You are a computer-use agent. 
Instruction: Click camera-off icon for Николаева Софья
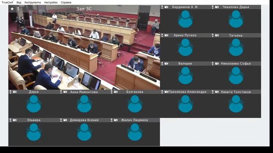point(217,64)
